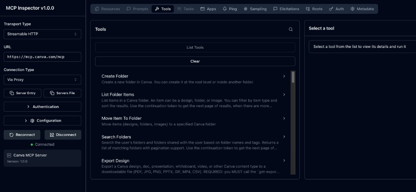Click the window icon on Apps tab
416x192 pixels.
click(x=202, y=9)
